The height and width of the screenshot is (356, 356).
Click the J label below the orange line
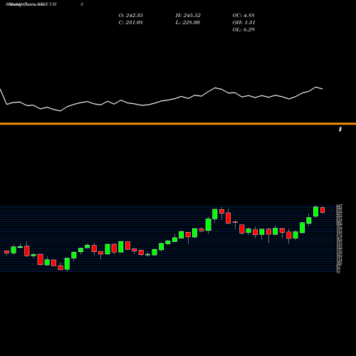[x=340, y=130]
